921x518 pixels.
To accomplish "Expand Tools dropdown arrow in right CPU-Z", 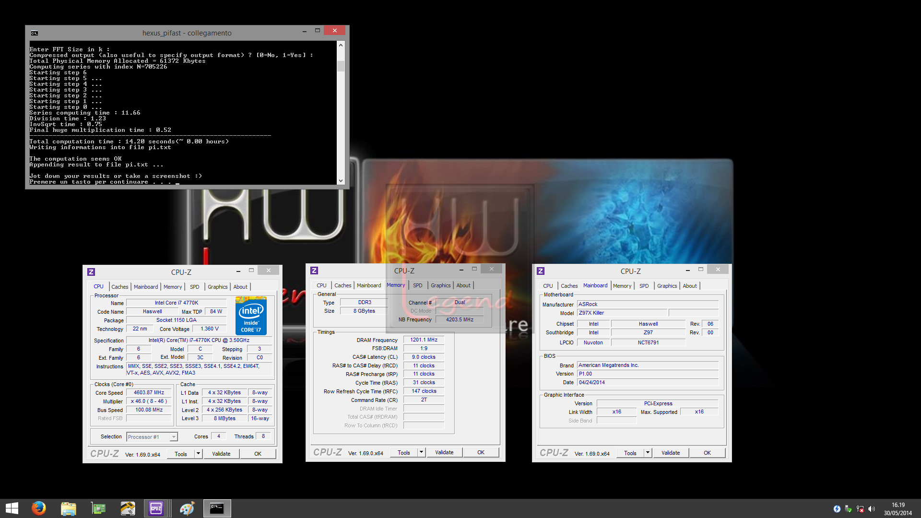I will click(x=648, y=453).
